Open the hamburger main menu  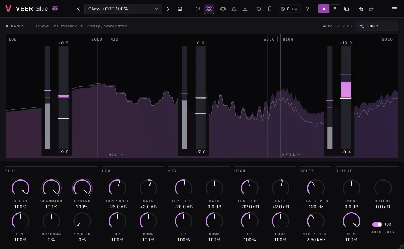tap(394, 9)
